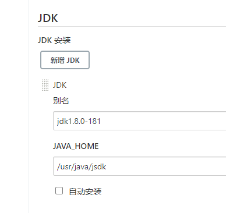
Task: Click the JAVA_HOME field label
Action: pos(76,146)
